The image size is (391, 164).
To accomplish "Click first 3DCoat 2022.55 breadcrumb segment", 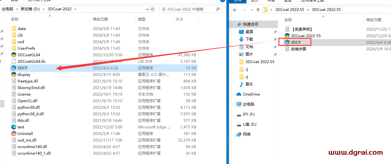I will 290,10.
